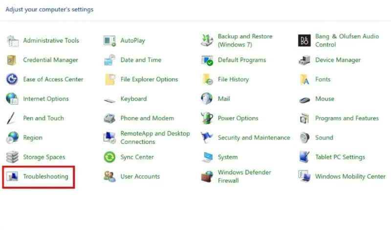Choose the Mouse text link
This screenshot has height=230, width=391.
click(x=325, y=99)
